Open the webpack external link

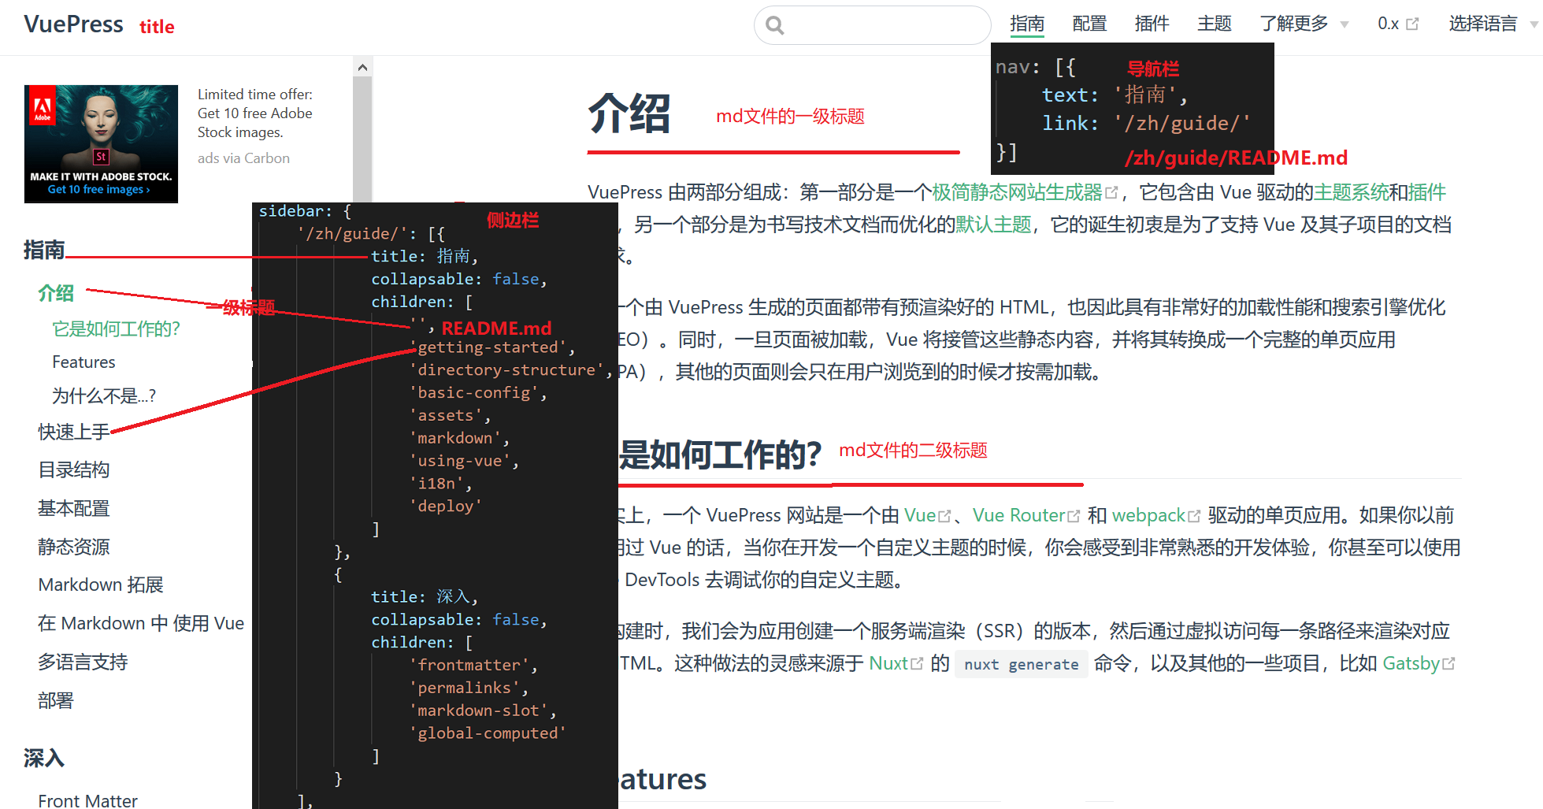point(1156,515)
